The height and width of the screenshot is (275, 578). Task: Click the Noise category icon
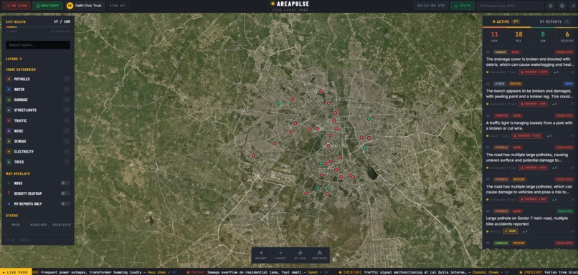click(9, 130)
